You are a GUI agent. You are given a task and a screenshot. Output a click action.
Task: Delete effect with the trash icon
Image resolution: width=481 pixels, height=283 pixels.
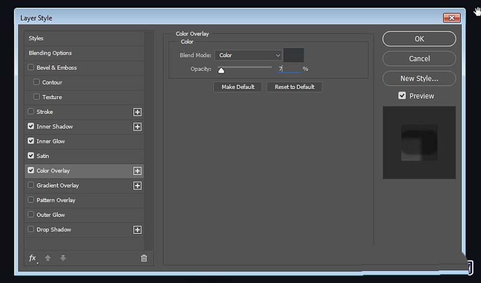(144, 258)
